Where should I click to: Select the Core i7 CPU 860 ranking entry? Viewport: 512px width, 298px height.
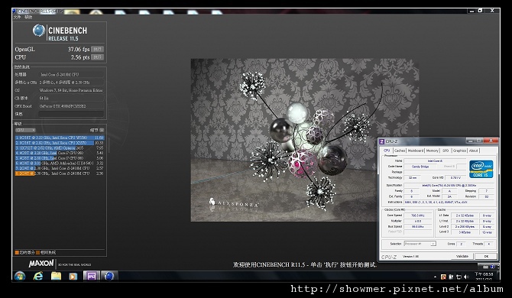tap(60, 158)
